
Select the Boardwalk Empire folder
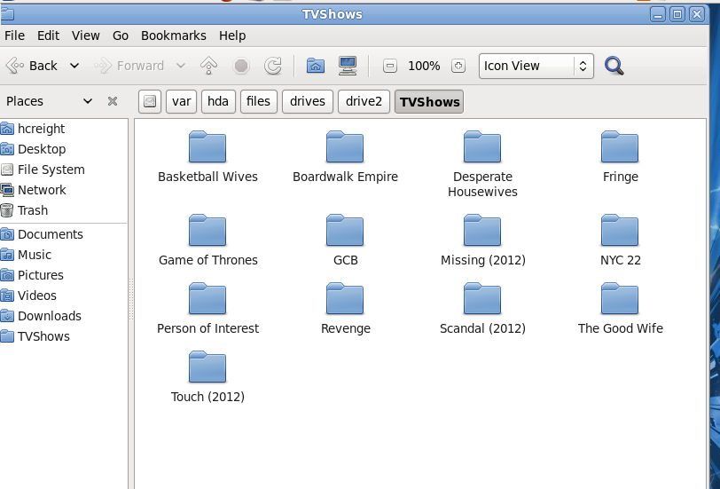pyautogui.click(x=345, y=157)
